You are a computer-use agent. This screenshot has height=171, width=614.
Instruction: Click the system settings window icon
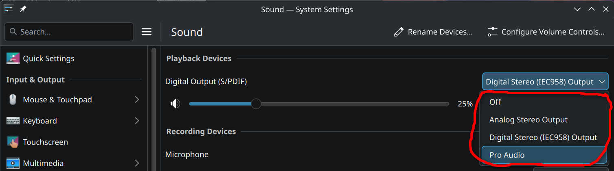pyautogui.click(x=8, y=9)
